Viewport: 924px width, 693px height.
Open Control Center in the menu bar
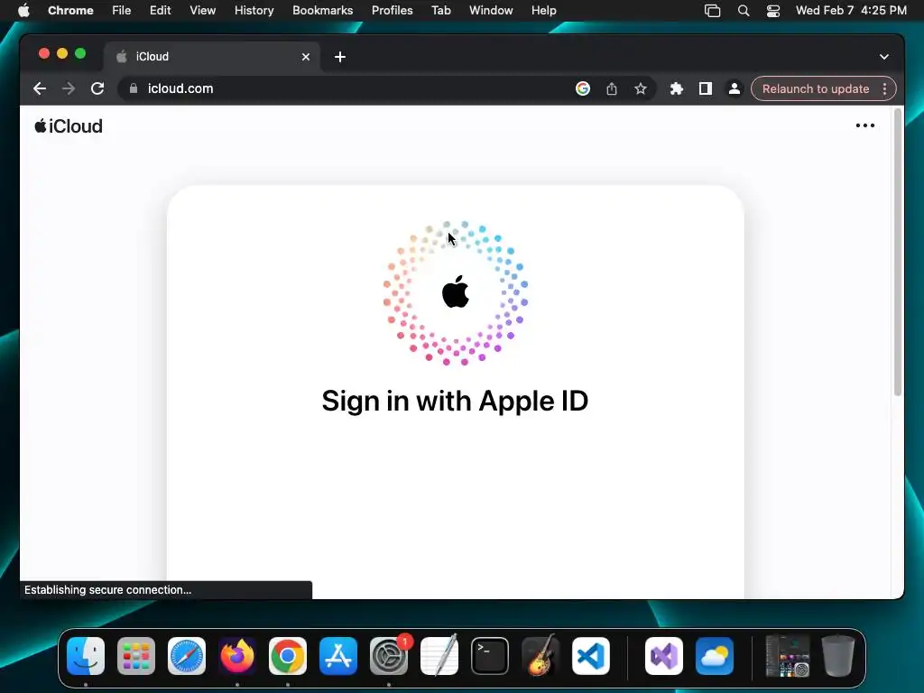(x=773, y=11)
